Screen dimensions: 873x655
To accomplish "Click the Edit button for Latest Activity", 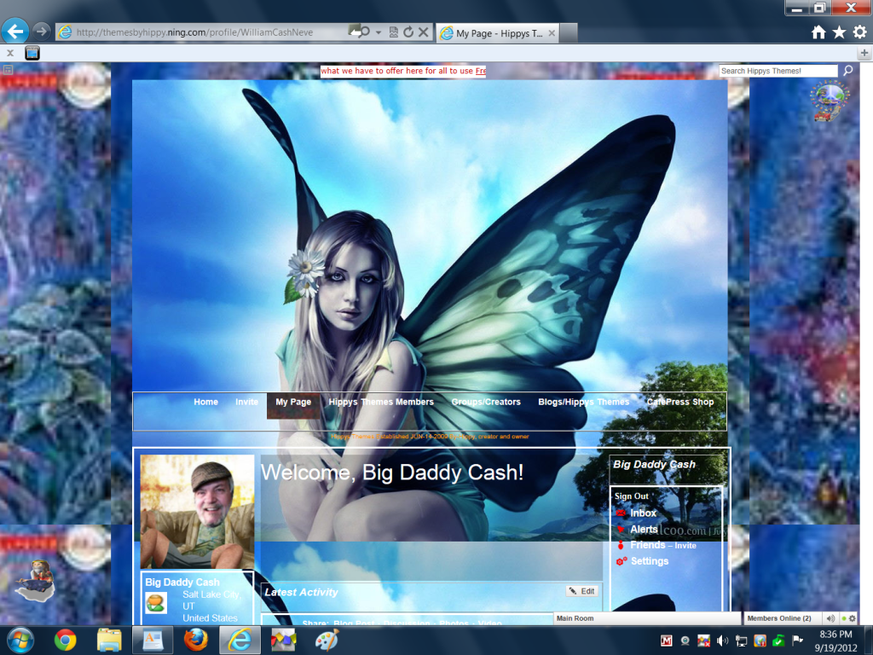I will (581, 591).
